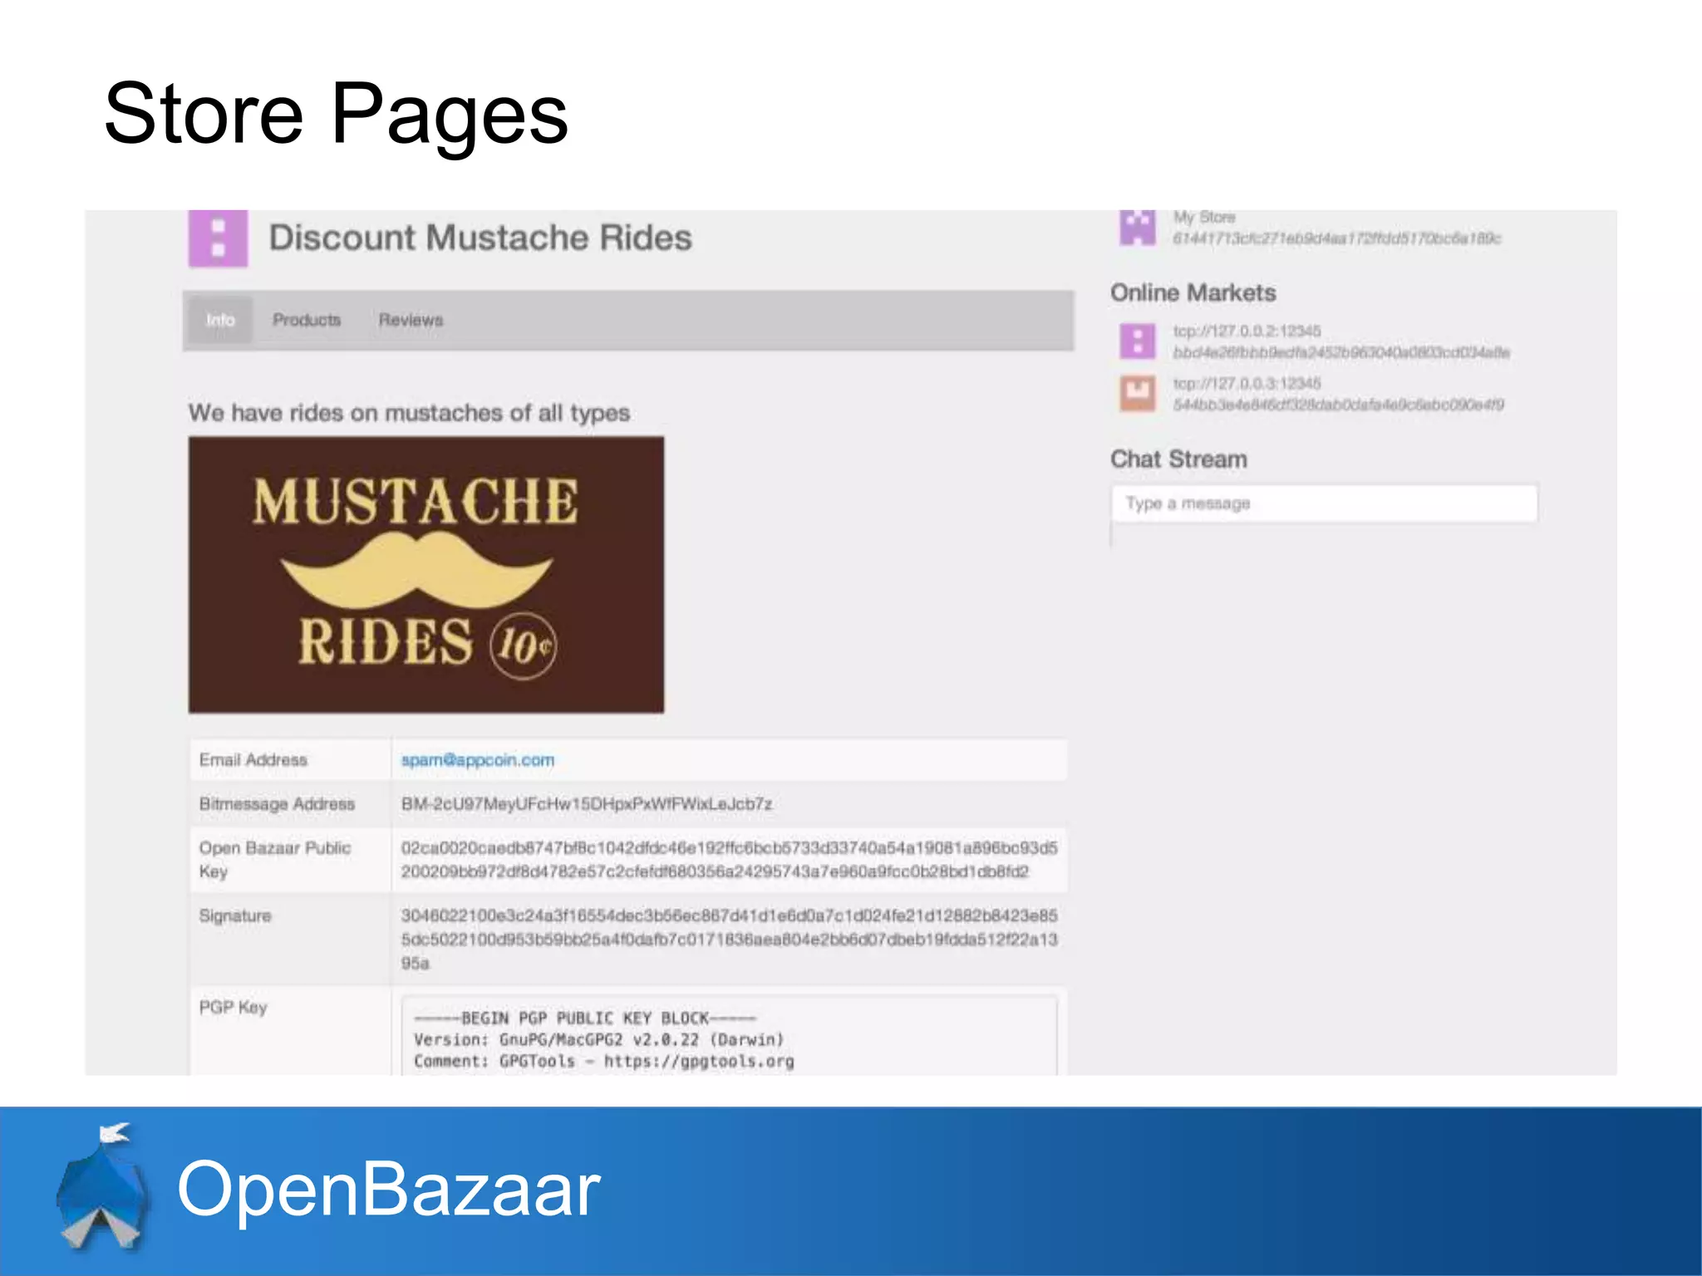Viewport: 1702px width, 1276px height.
Task: Click the My Store purple identicon
Action: (x=1137, y=228)
